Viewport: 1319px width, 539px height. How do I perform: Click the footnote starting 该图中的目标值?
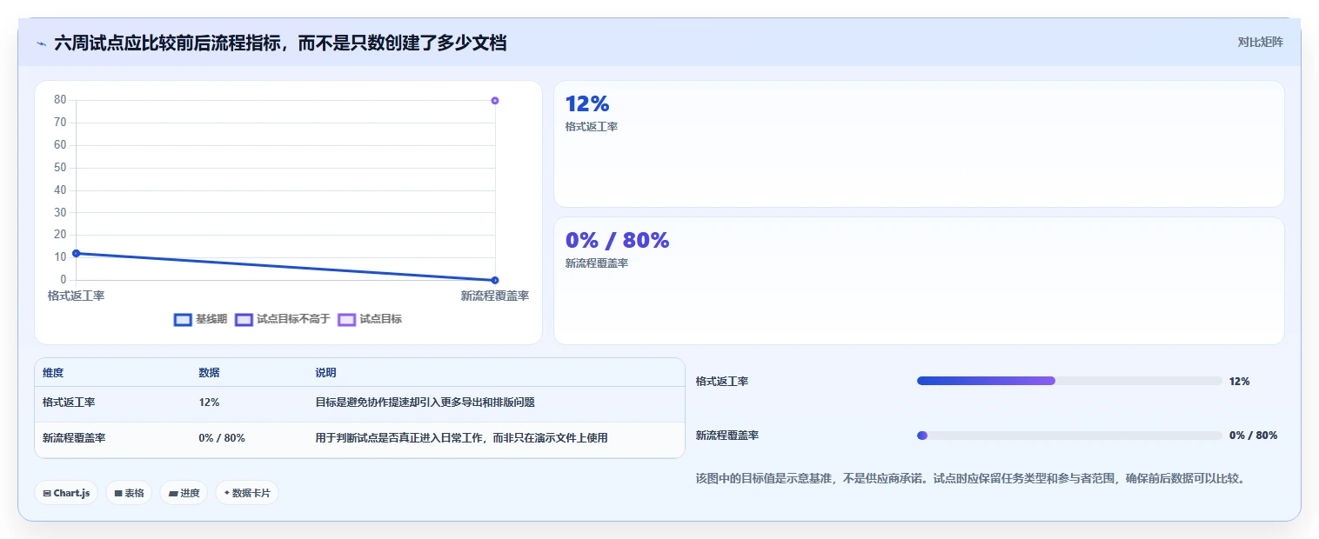click(971, 479)
